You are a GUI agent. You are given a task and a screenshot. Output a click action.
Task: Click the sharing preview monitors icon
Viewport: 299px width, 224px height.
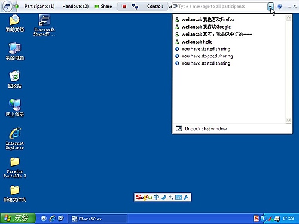(x=135, y=7)
